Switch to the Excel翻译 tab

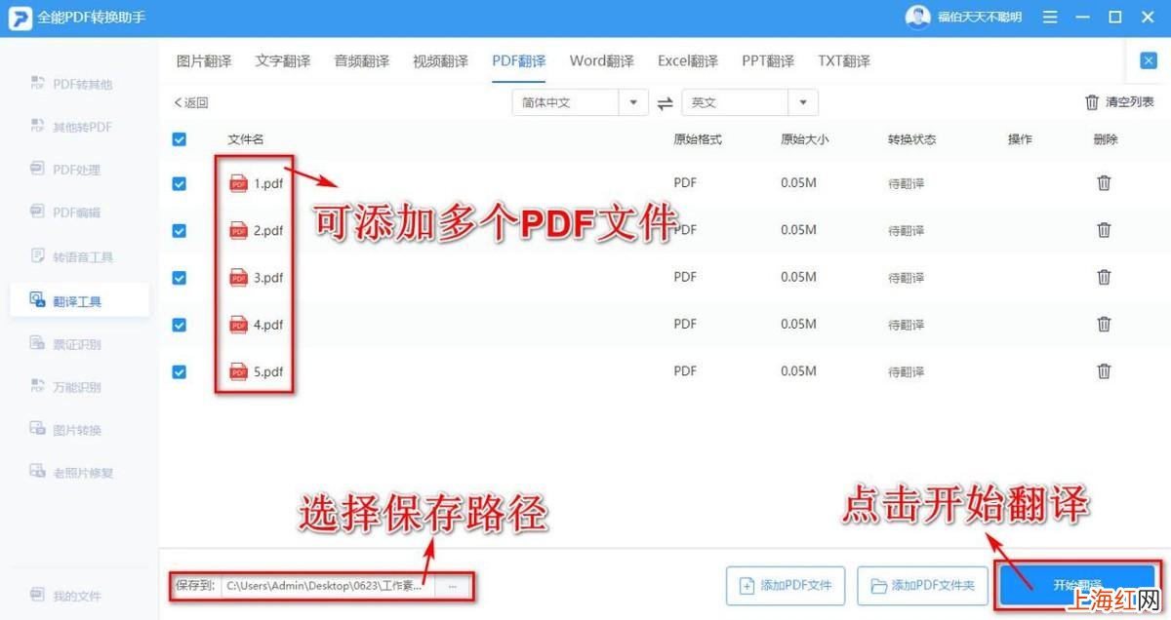pos(688,60)
